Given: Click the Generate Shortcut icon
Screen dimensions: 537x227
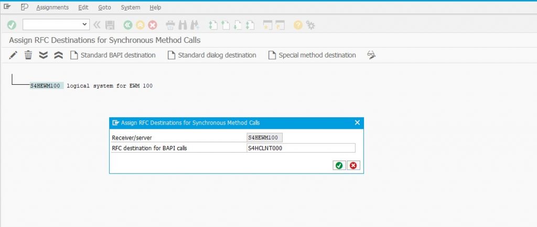Looking at the screenshot, I should (x=280, y=25).
